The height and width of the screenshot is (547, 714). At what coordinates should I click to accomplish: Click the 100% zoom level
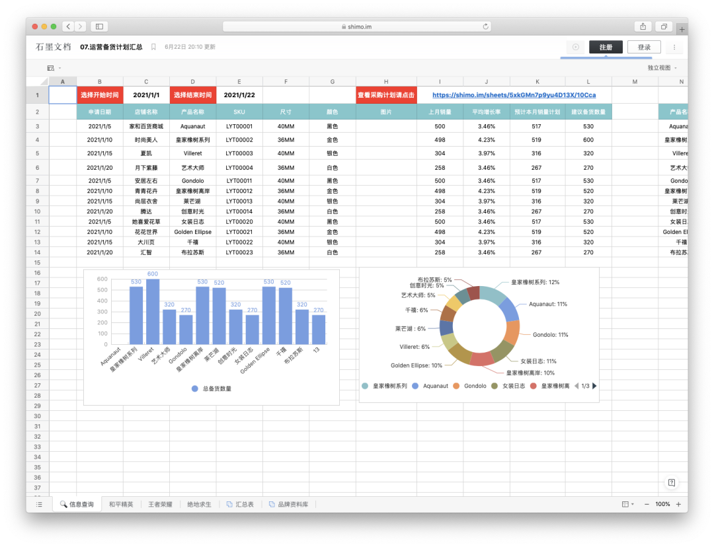coord(662,504)
